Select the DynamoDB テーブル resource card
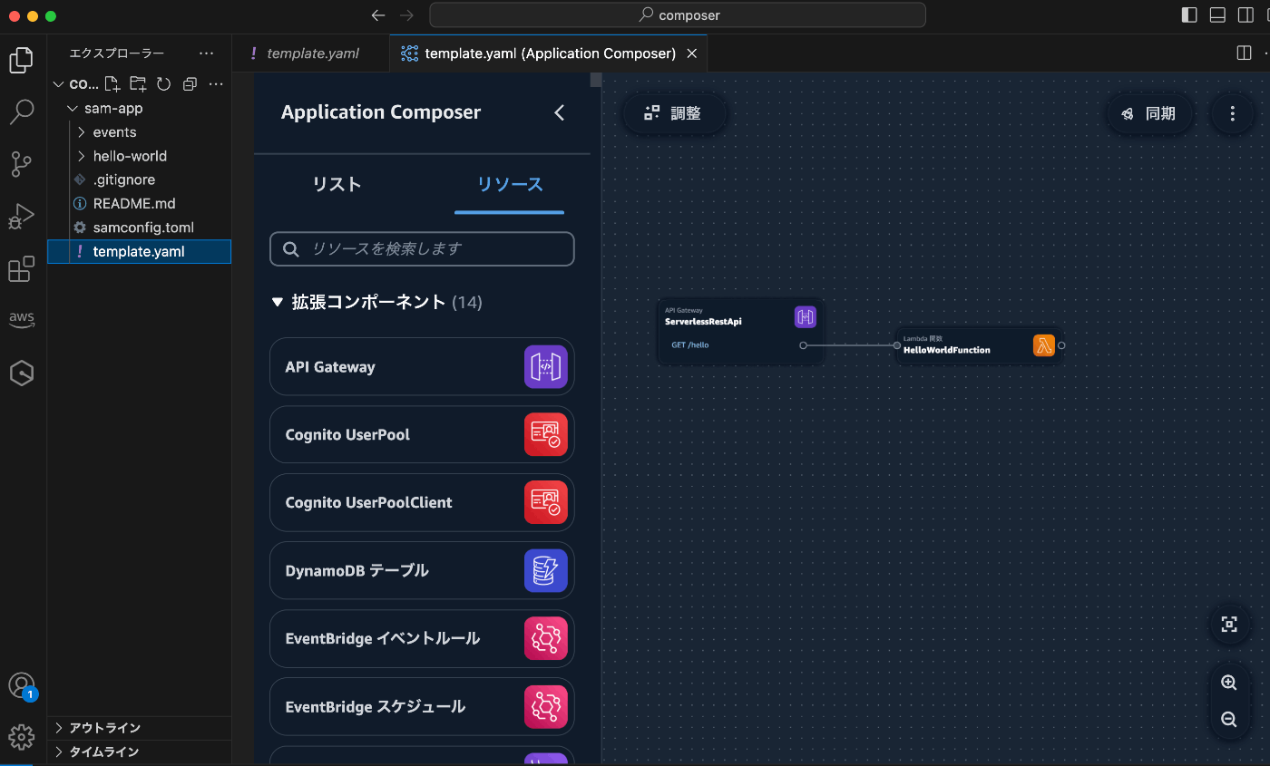Image resolution: width=1270 pixels, height=766 pixels. click(x=422, y=571)
